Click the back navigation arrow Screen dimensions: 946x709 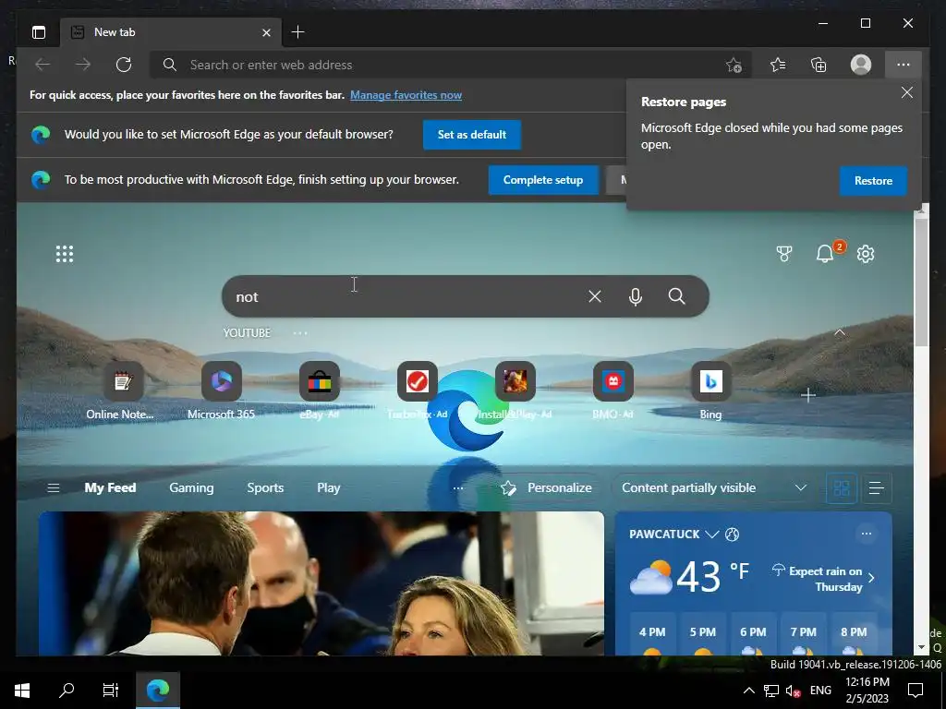(42, 65)
